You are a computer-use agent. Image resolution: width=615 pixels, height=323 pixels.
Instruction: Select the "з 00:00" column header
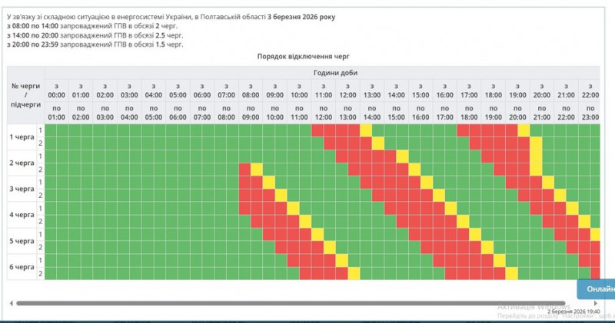click(57, 90)
